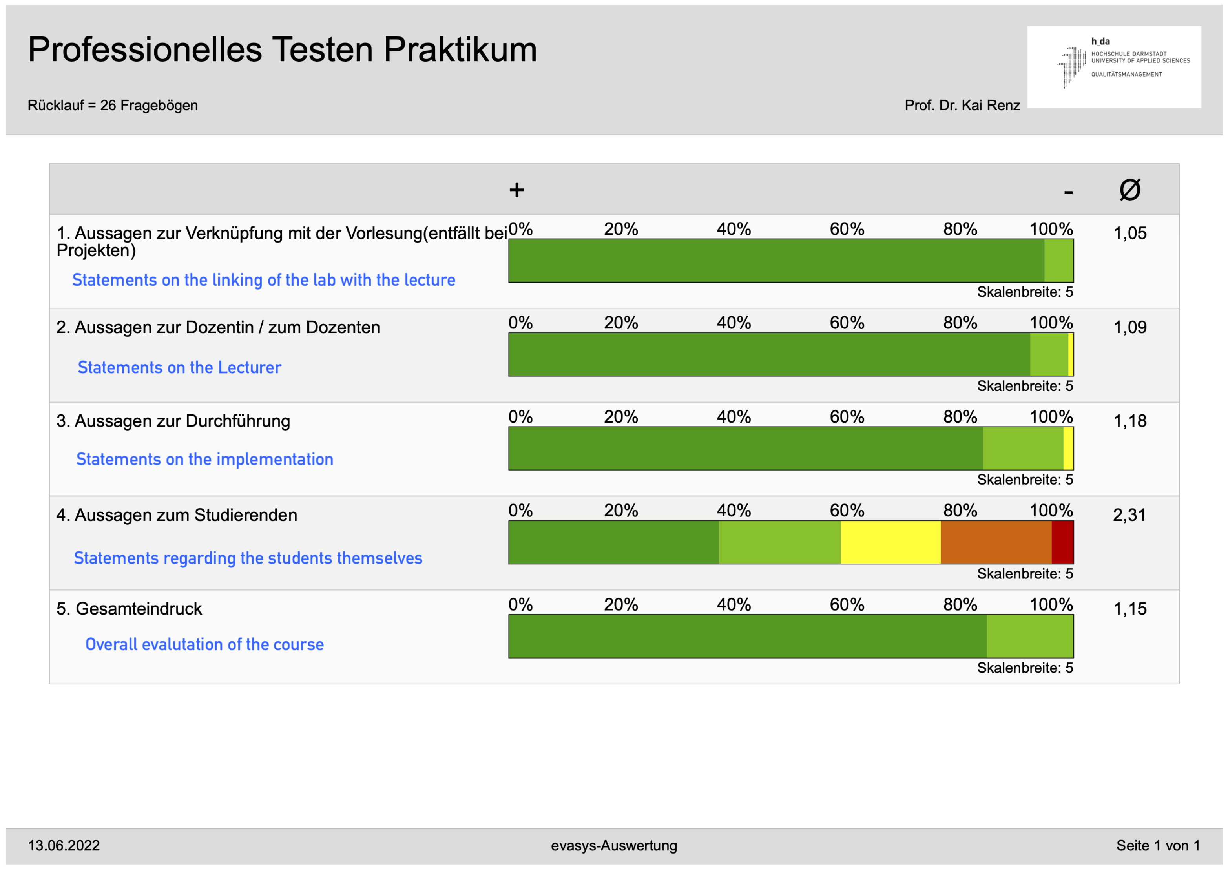Click 'Statements regarding the students themselves' text

(248, 558)
